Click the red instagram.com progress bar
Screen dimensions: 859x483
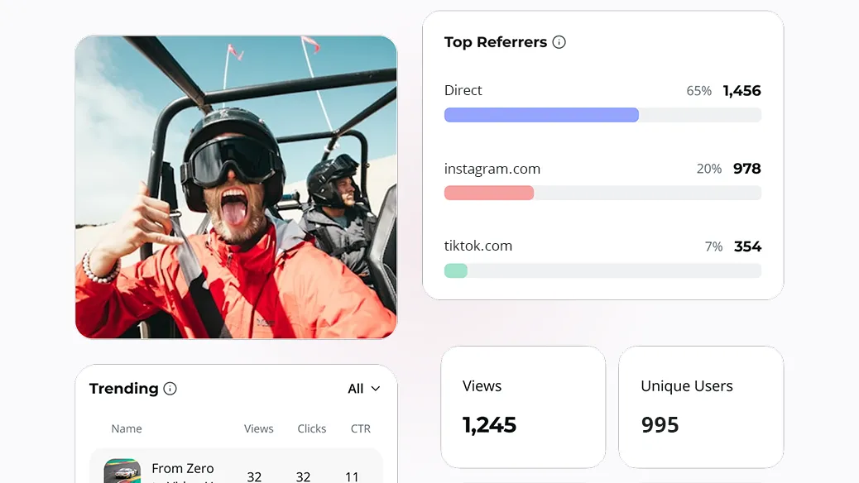[x=488, y=193]
